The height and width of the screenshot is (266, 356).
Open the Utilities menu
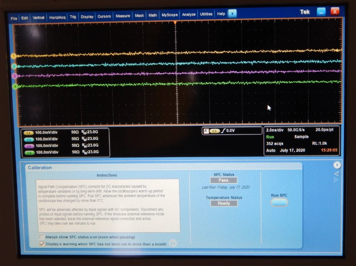(206, 14)
